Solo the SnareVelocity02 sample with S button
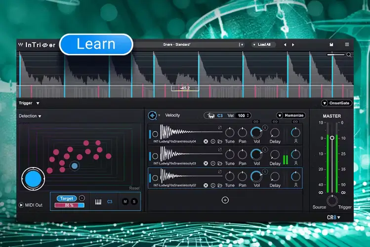 pyautogui.click(x=265, y=171)
